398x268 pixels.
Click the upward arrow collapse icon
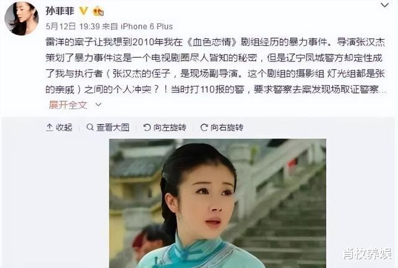coord(50,127)
